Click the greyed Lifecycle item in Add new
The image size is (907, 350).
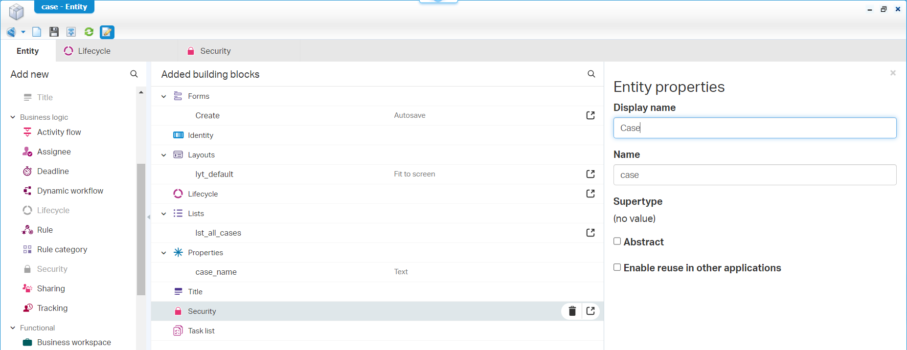coord(53,210)
